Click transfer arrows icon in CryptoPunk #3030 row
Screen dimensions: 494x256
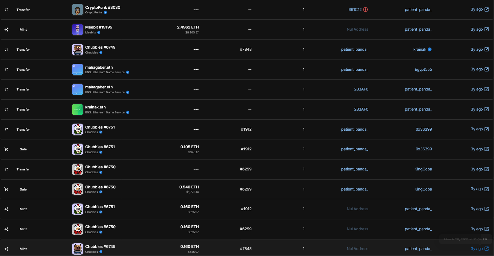pyautogui.click(x=6, y=10)
